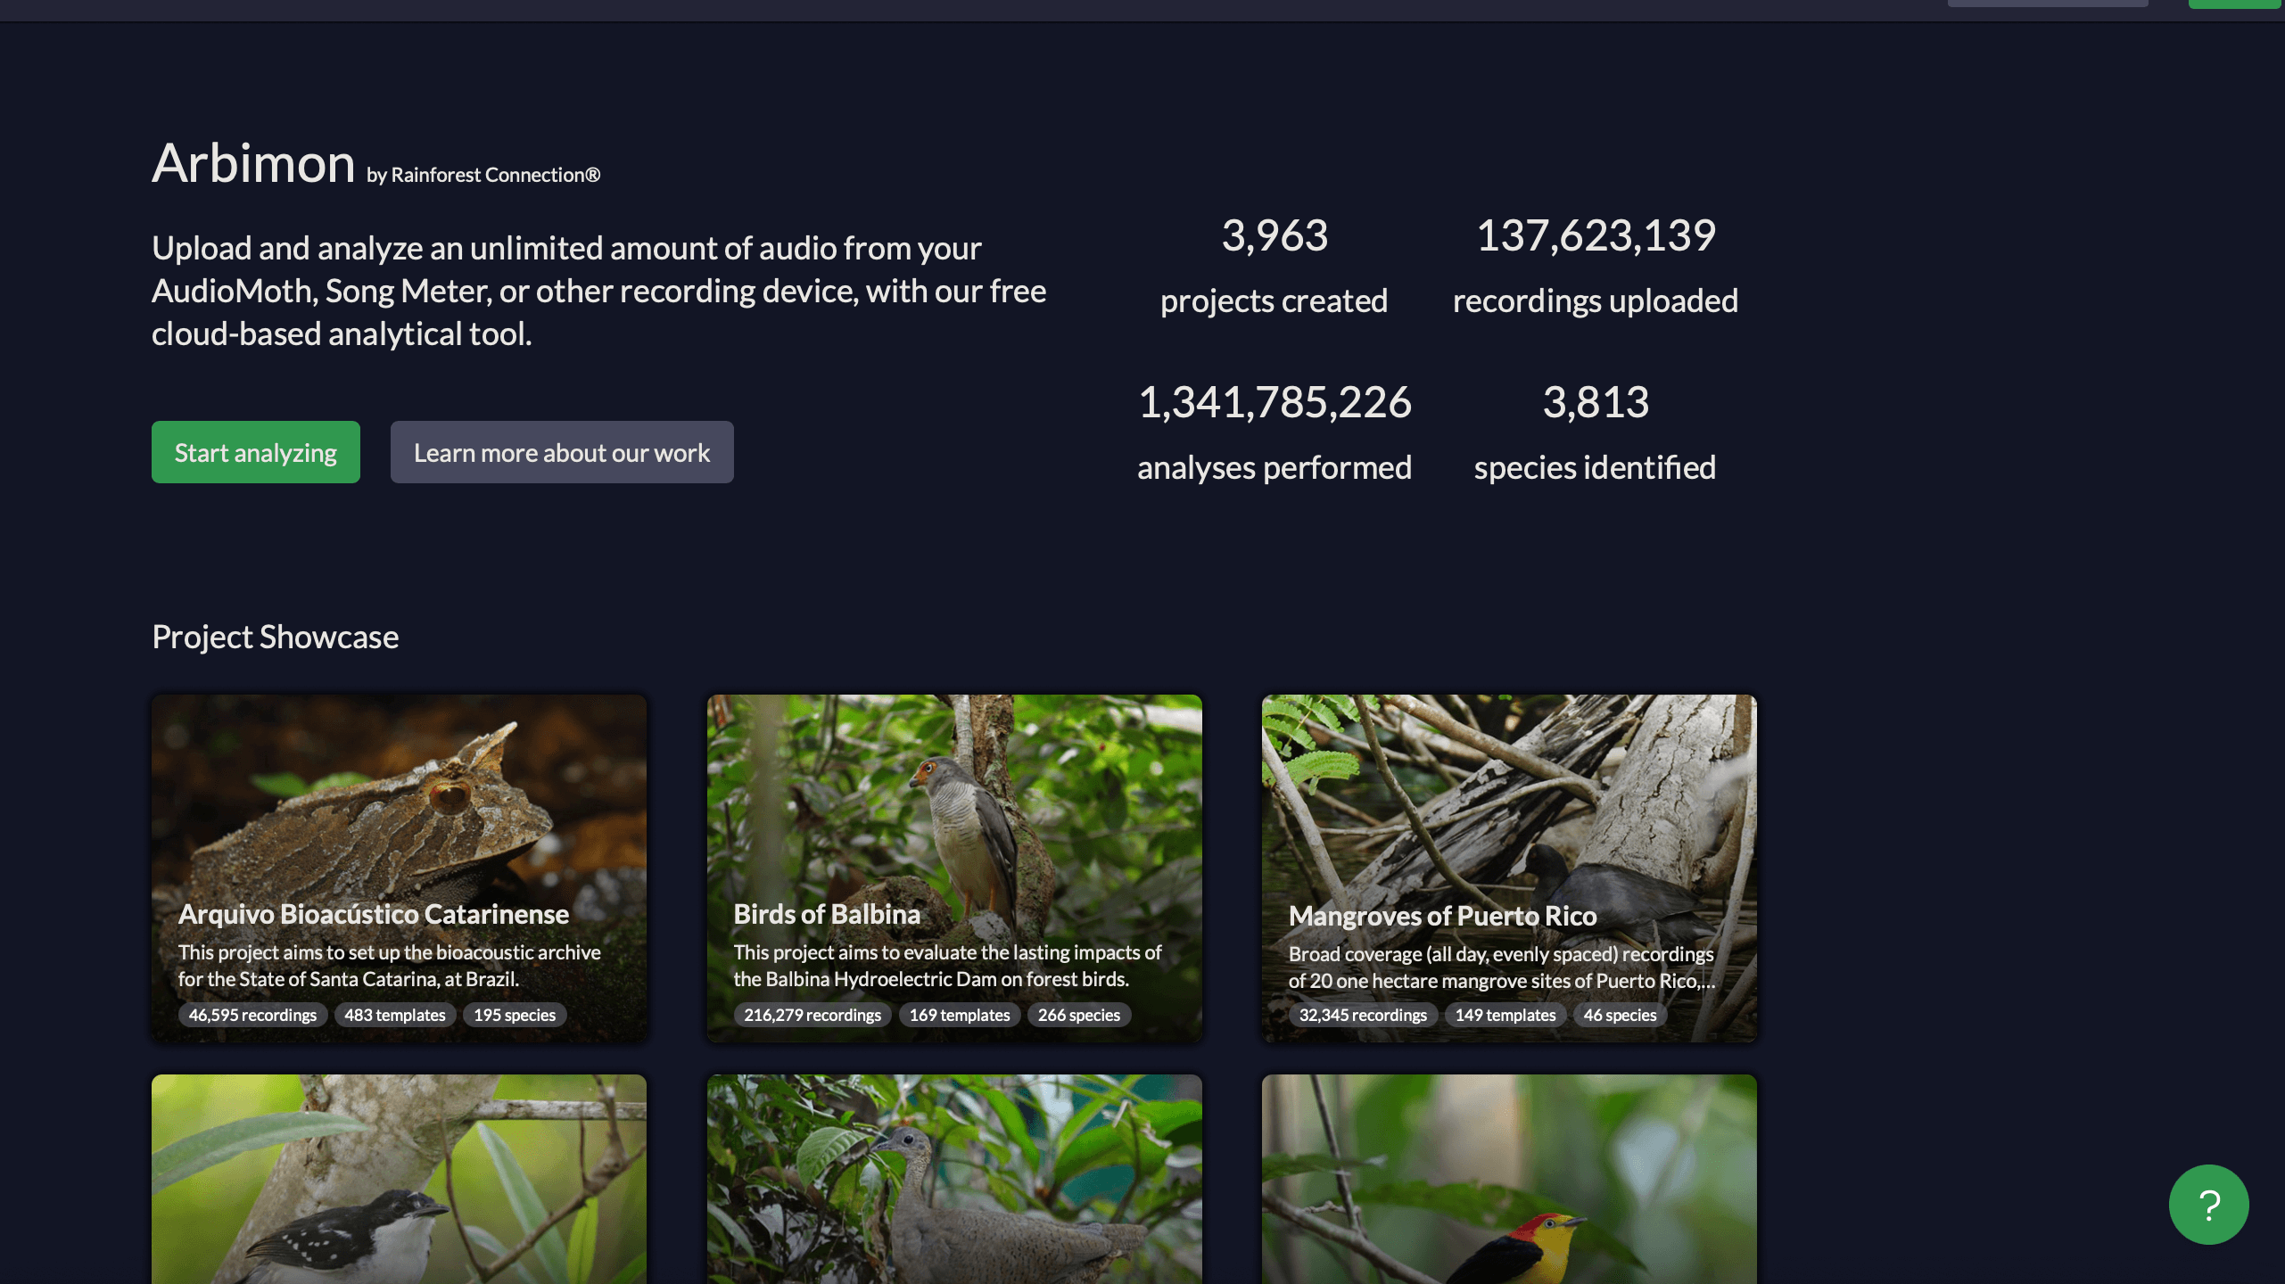
Task: Click the Project Showcase heading
Action: click(276, 637)
